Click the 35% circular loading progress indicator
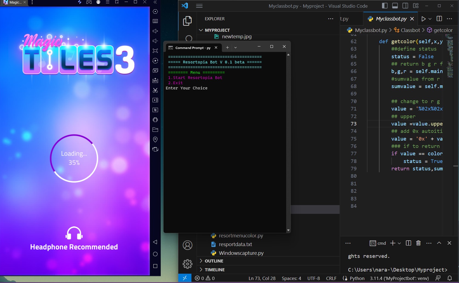 click(x=74, y=158)
